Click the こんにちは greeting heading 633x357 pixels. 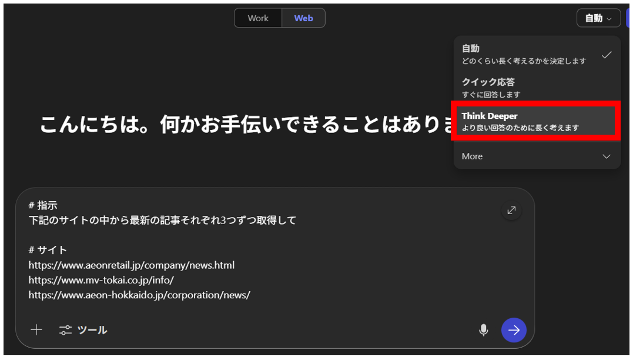coord(246,124)
